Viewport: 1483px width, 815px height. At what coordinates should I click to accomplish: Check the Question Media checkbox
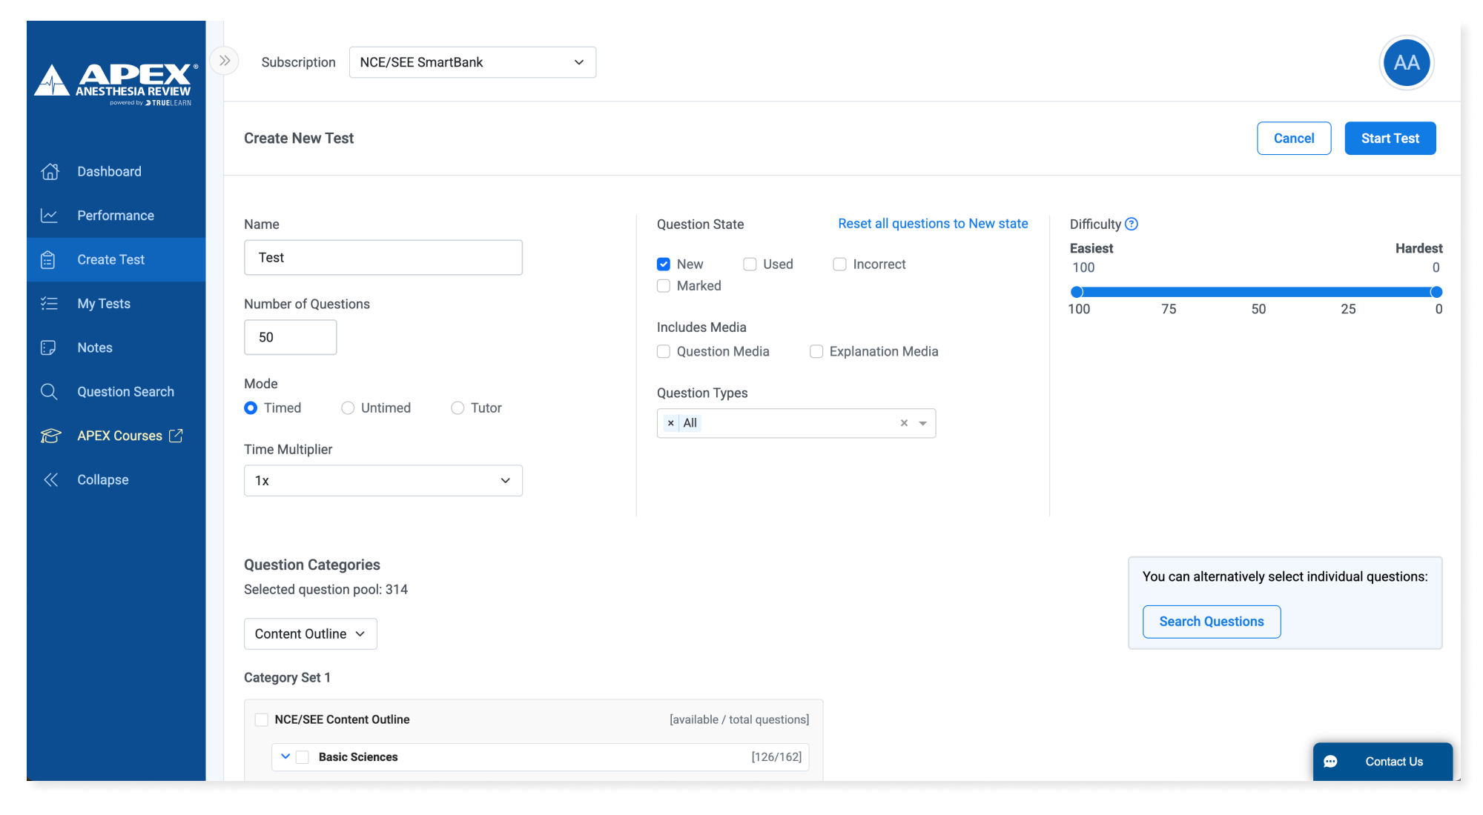click(x=664, y=352)
